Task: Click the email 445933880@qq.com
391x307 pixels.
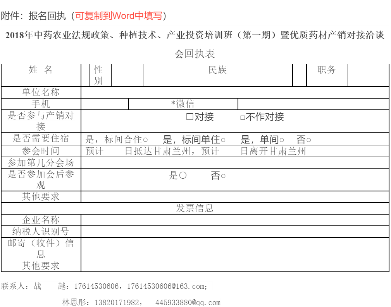Action: [188, 302]
